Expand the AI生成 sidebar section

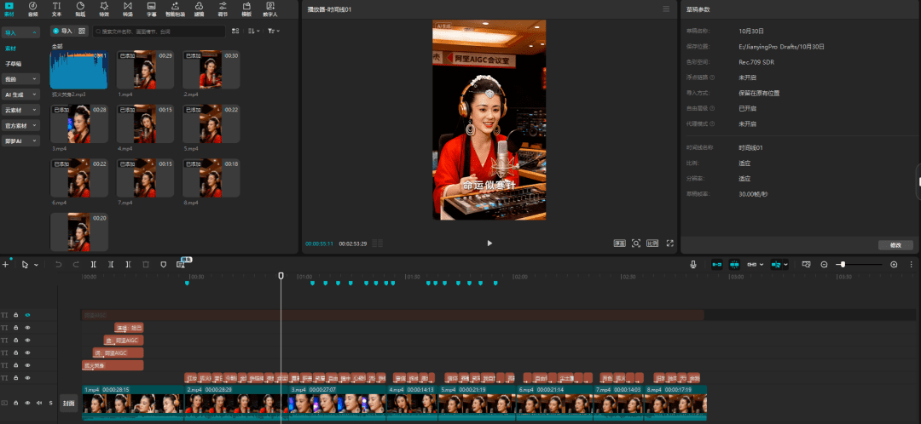pyautogui.click(x=21, y=95)
